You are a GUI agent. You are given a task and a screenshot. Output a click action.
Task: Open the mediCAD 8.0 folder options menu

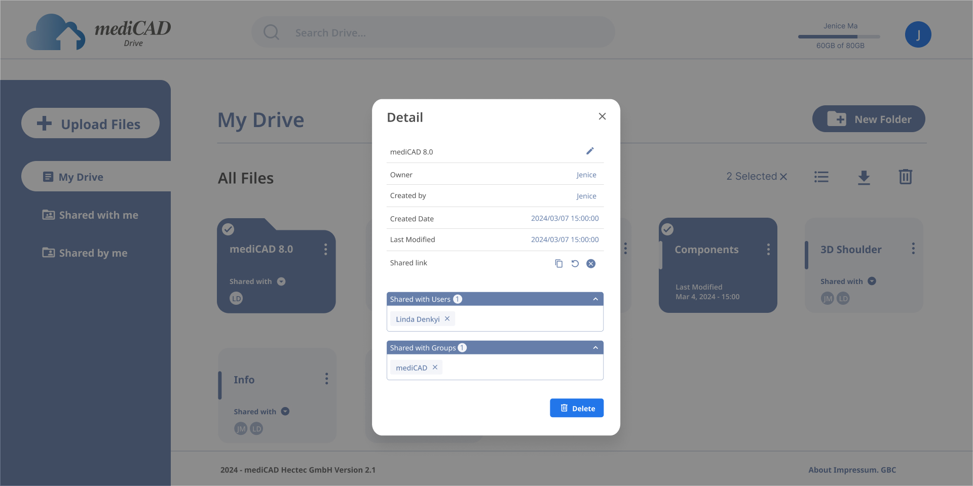pos(325,249)
